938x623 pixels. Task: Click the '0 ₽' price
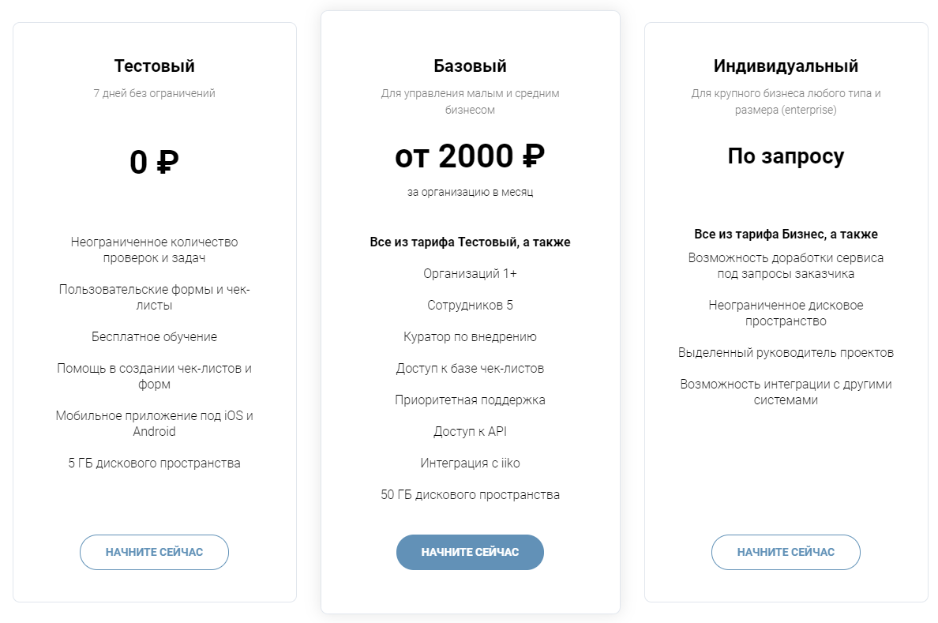click(x=154, y=162)
